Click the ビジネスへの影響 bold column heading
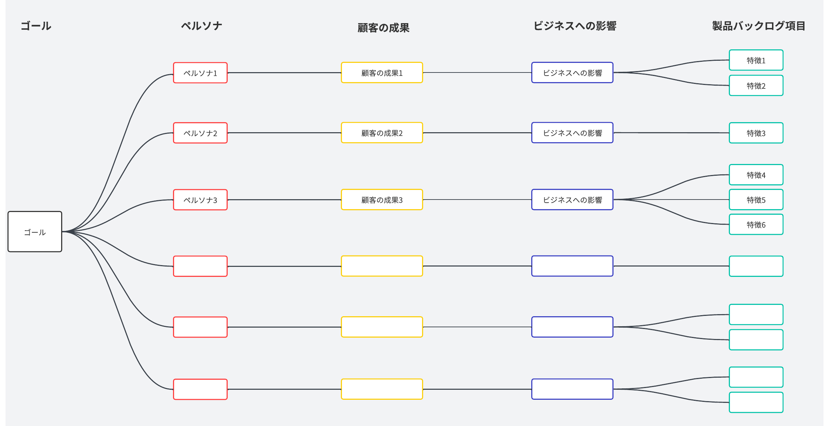Image resolution: width=829 pixels, height=426 pixels. point(575,26)
